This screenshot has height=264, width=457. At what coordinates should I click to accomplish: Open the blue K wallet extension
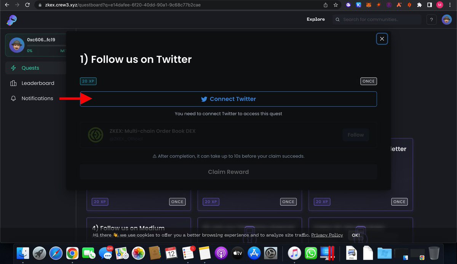(x=358, y=5)
